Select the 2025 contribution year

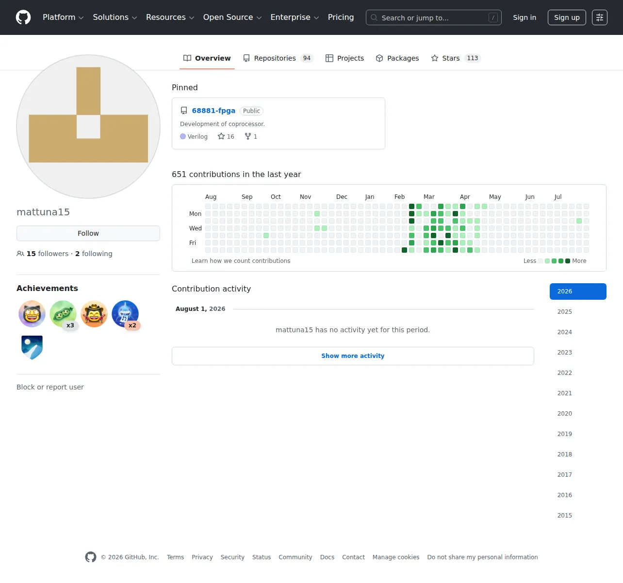click(x=578, y=312)
